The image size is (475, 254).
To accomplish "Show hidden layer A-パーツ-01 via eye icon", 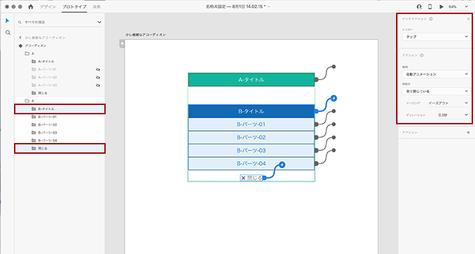I will pos(98,70).
